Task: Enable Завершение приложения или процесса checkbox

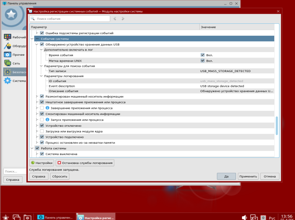Action: click(x=42, y=108)
